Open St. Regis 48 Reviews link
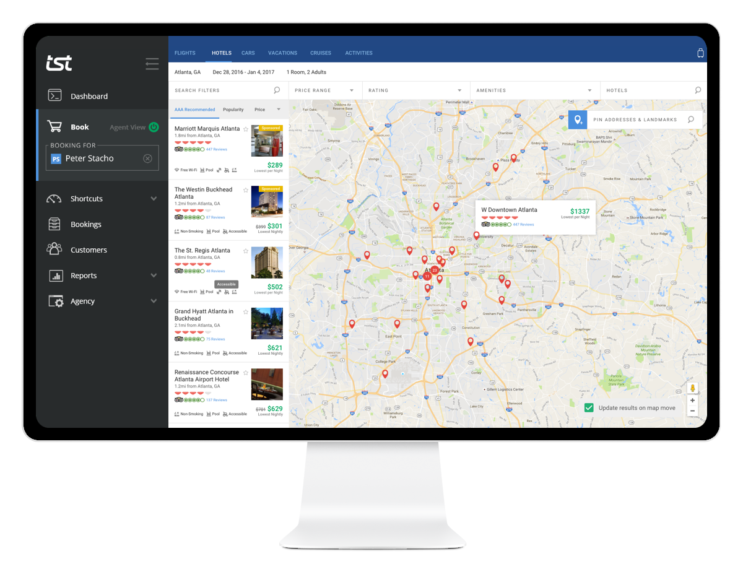Screen dimensions: 743x582 215,271
